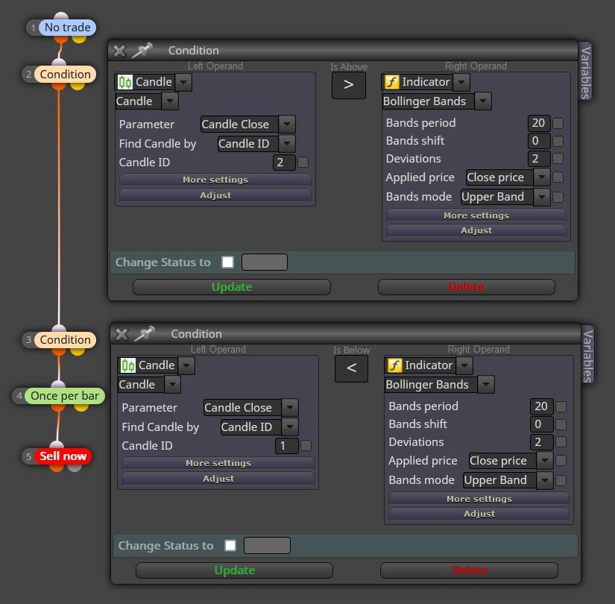Click yellow connector under Condition block 3

pos(78,350)
